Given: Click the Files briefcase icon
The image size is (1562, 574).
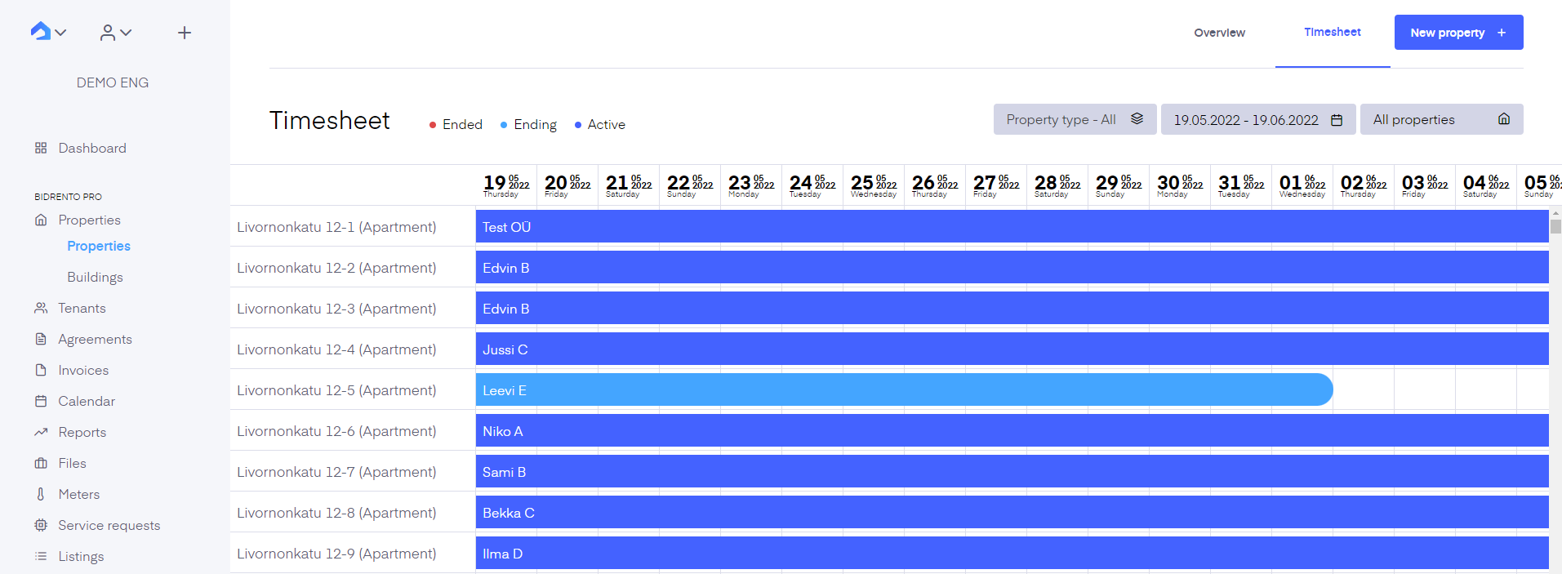Looking at the screenshot, I should [x=41, y=463].
